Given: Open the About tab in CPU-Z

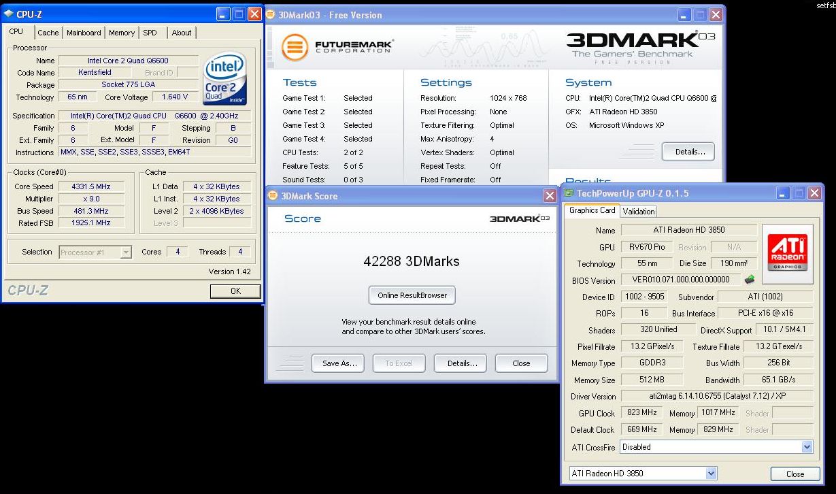Looking at the screenshot, I should pos(182,33).
